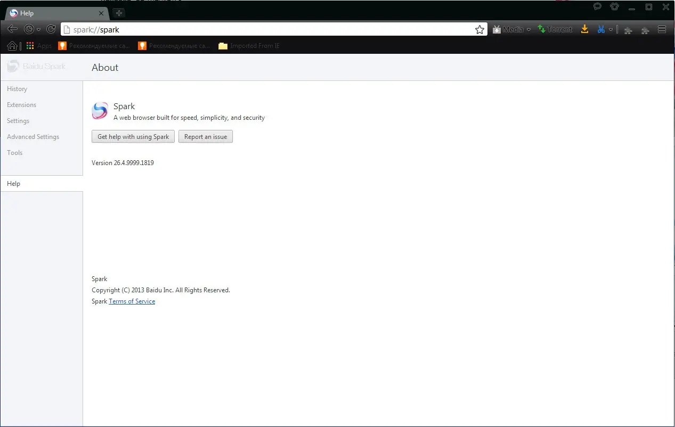Maximize the browser window

[x=649, y=7]
